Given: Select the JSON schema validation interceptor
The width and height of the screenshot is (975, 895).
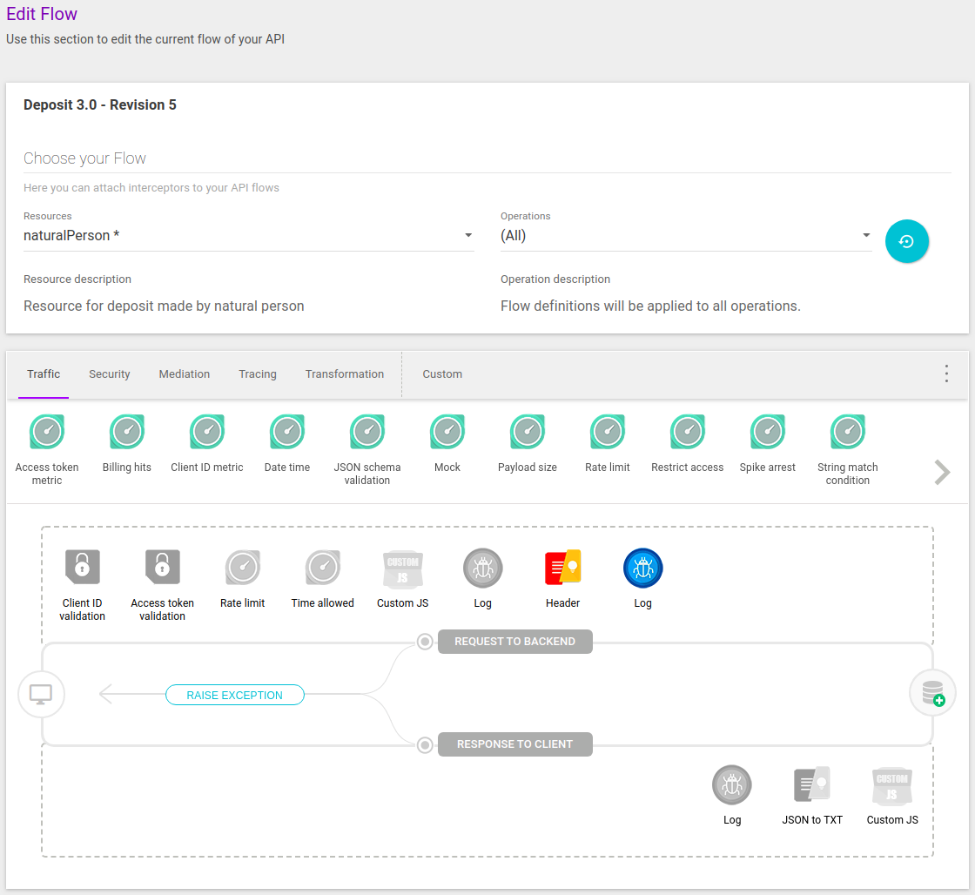Looking at the screenshot, I should click(x=366, y=431).
